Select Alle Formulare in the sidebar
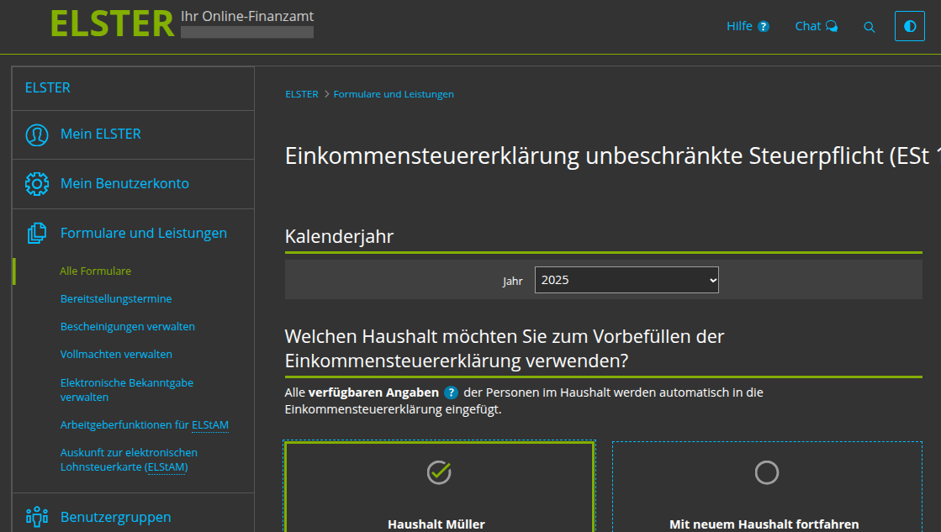Screen dimensions: 941x532 pyautogui.click(x=95, y=271)
